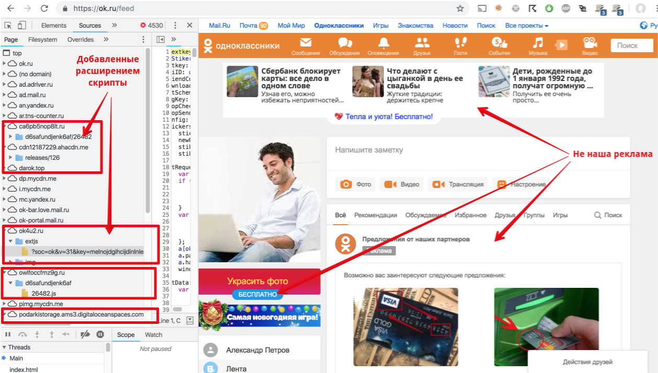Viewport: 658px width, 373px height.
Task: Click the Оповещения bell icon
Action: 384,43
